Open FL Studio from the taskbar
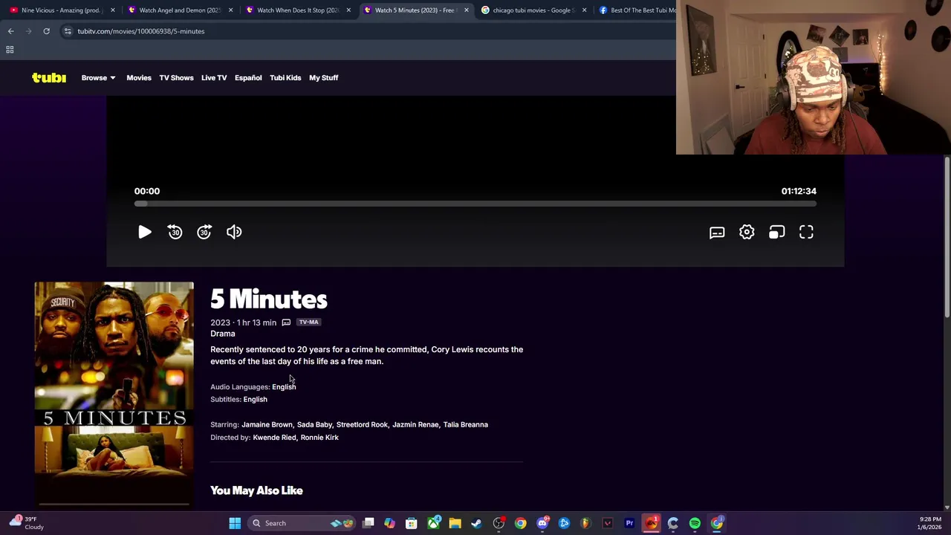Screen dimensions: 951x535 pyautogui.click(x=585, y=523)
